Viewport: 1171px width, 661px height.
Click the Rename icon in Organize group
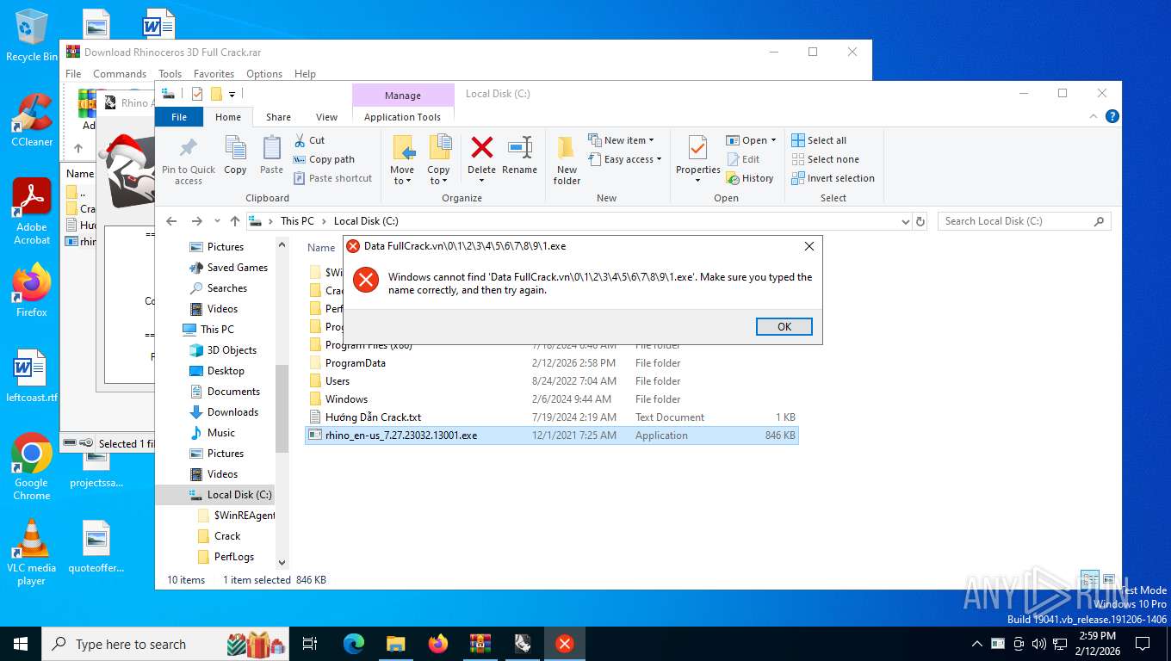[519, 147]
